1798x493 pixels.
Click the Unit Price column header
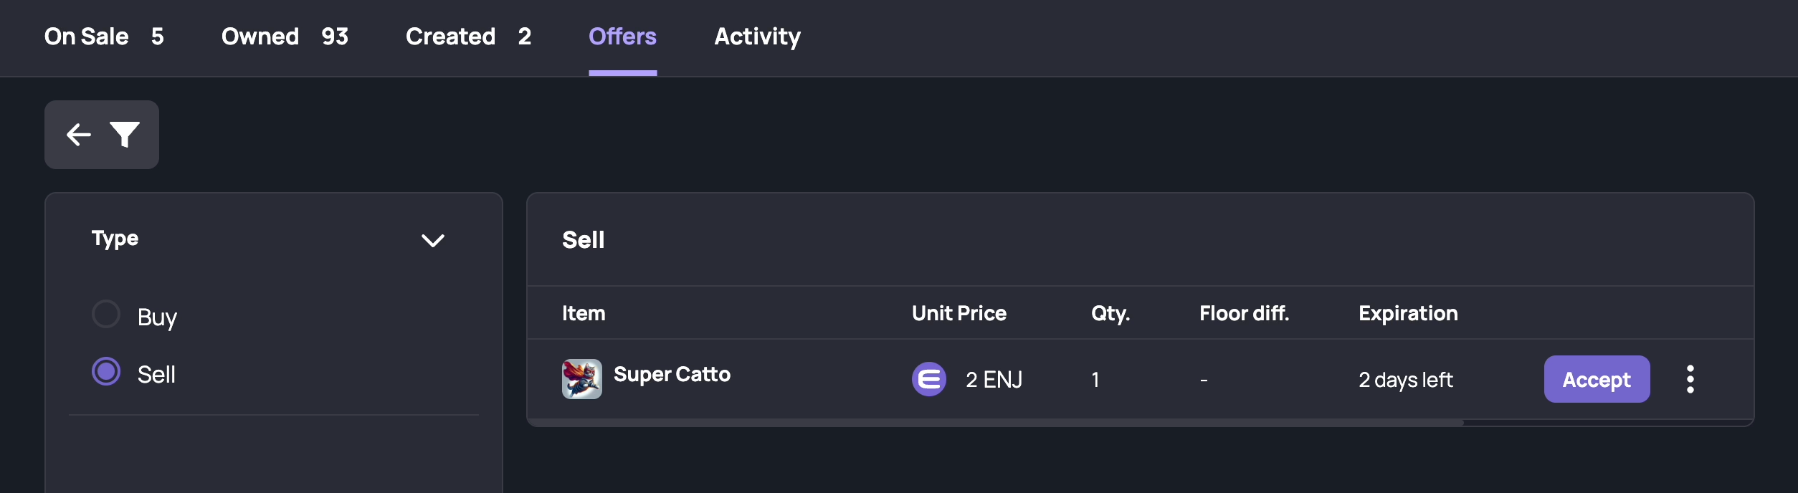coord(959,313)
